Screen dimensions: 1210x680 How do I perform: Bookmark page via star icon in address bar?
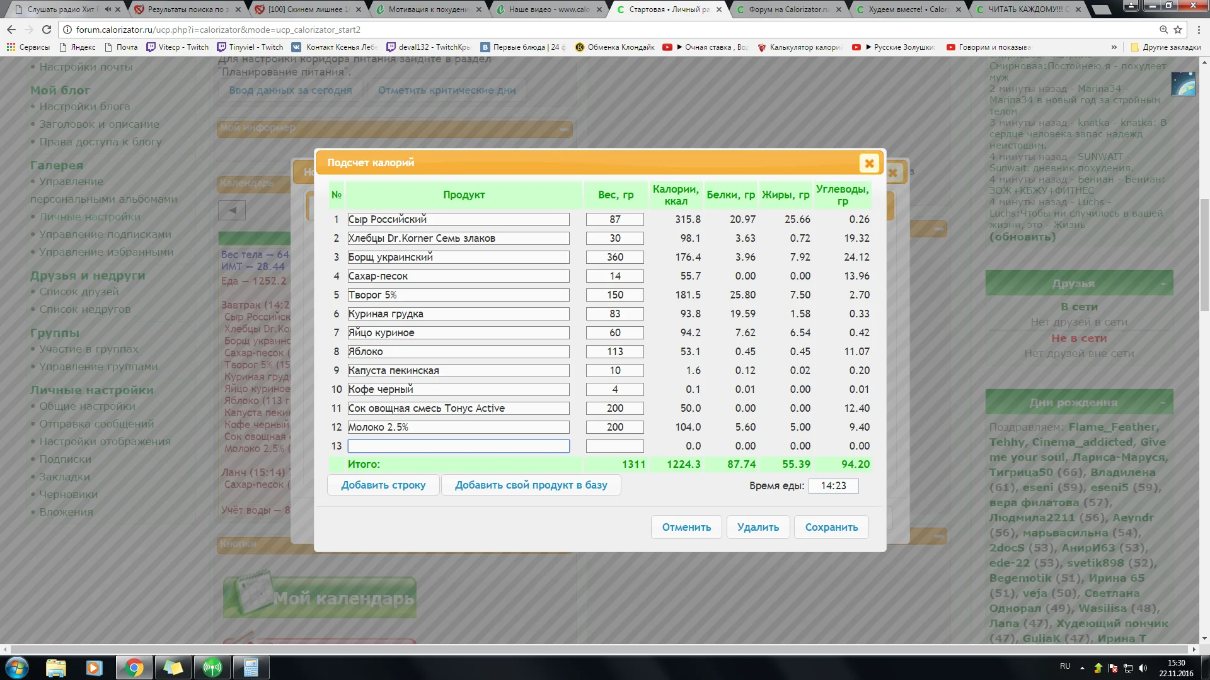(x=1177, y=29)
